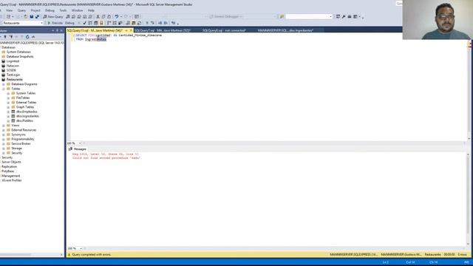This screenshot has width=473, height=266.
Task: Expand the Database Diagrams node
Action: click(4, 84)
